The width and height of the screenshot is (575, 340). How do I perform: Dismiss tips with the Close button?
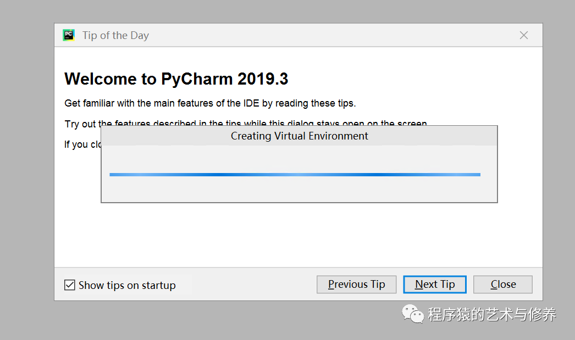[503, 285]
